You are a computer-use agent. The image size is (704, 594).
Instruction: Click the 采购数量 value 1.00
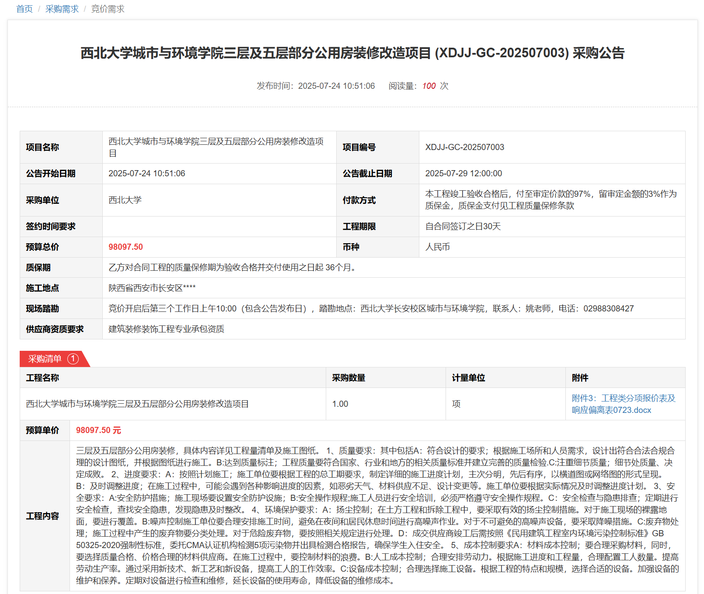pyautogui.click(x=340, y=404)
